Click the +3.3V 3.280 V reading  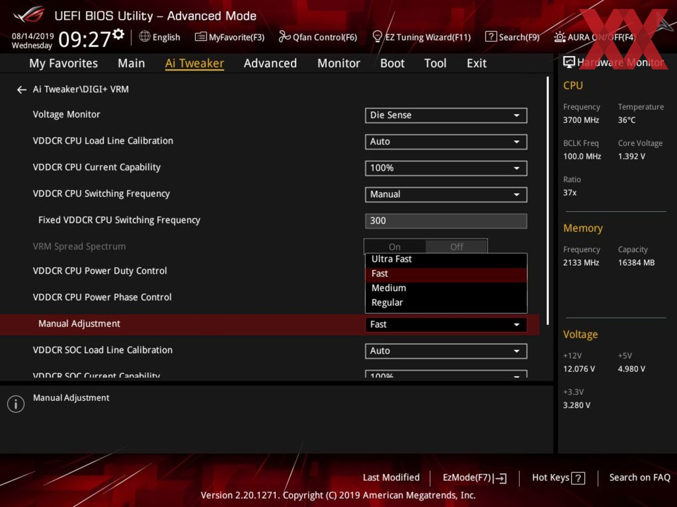coord(576,405)
